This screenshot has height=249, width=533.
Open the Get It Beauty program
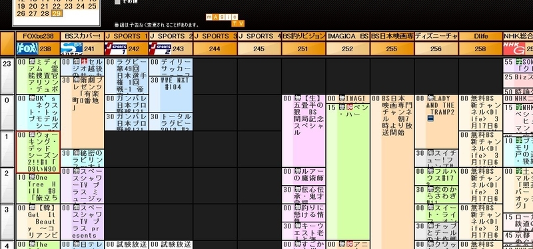click(x=38, y=222)
